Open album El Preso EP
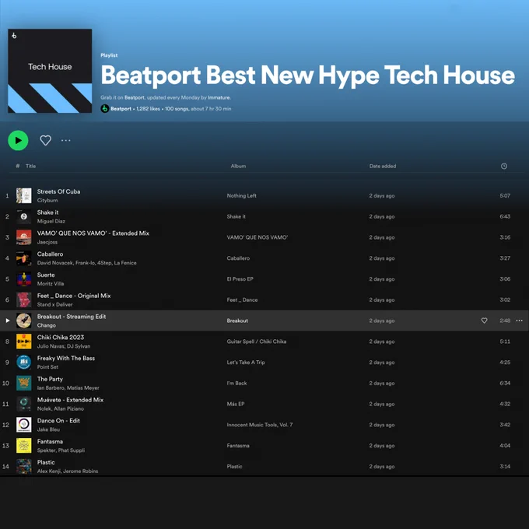This screenshot has width=529, height=529. pyautogui.click(x=240, y=279)
